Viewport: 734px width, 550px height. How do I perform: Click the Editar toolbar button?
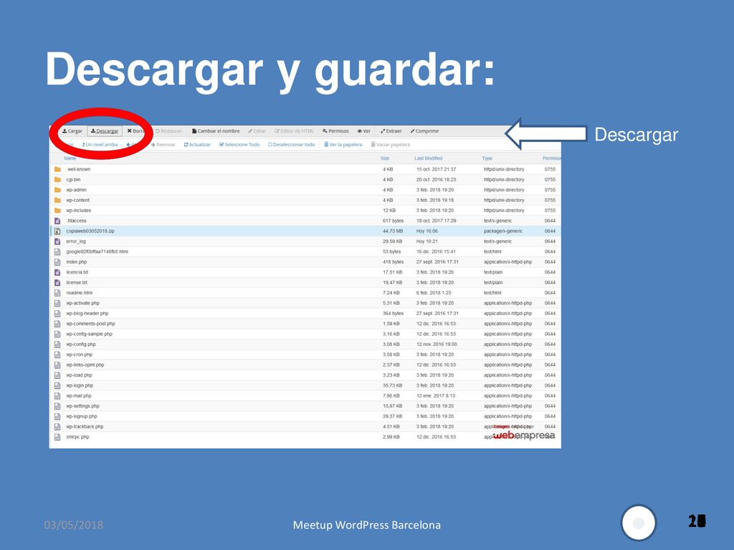coord(257,132)
